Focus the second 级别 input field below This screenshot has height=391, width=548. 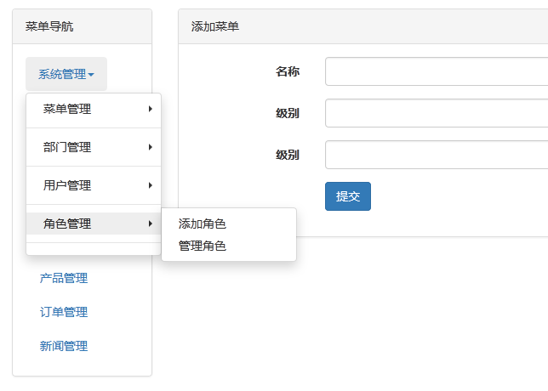tap(437, 155)
